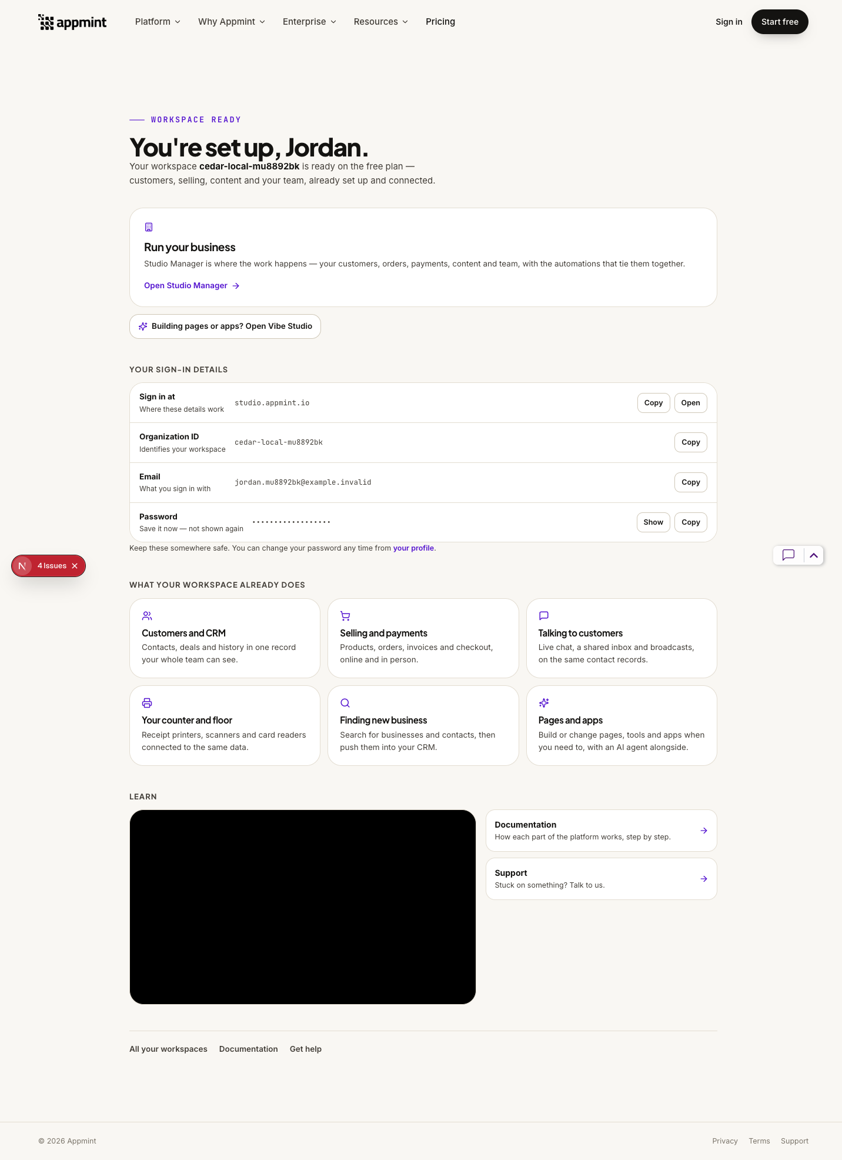Copy the Password
The height and width of the screenshot is (1160, 842).
[x=690, y=522]
